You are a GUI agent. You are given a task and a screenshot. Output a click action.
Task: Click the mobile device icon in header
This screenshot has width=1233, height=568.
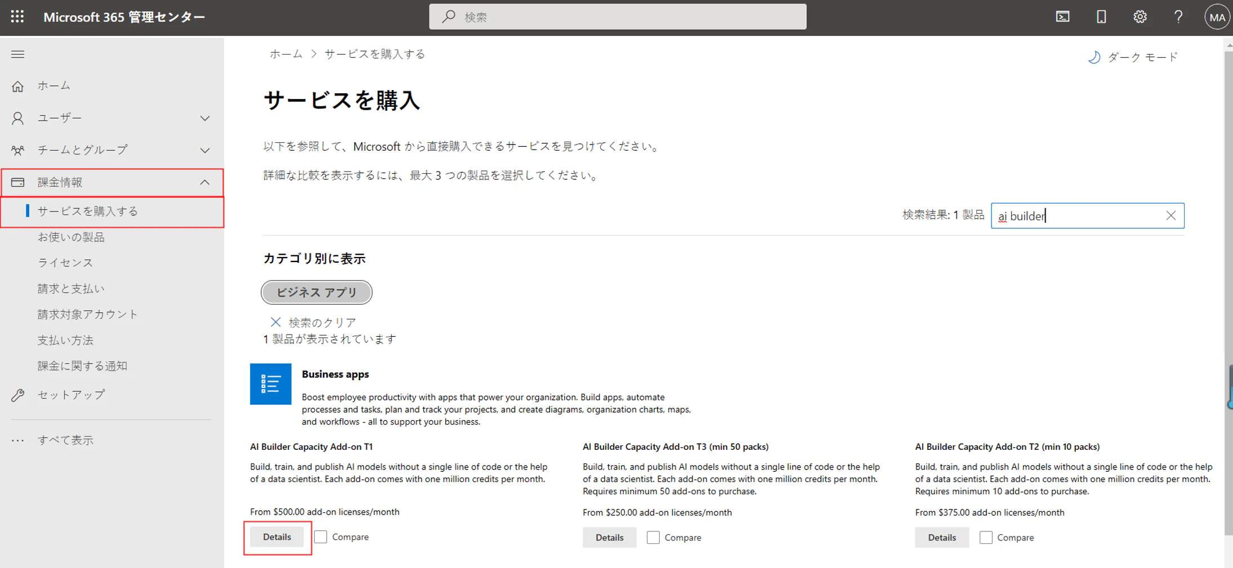pos(1101,17)
